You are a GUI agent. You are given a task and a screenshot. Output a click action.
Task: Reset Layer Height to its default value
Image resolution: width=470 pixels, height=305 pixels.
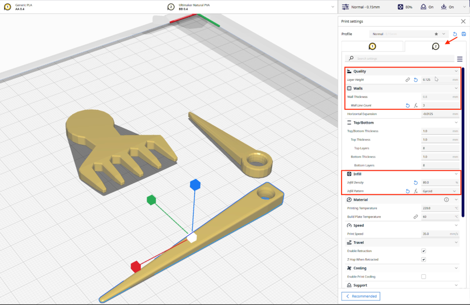pyautogui.click(x=416, y=80)
